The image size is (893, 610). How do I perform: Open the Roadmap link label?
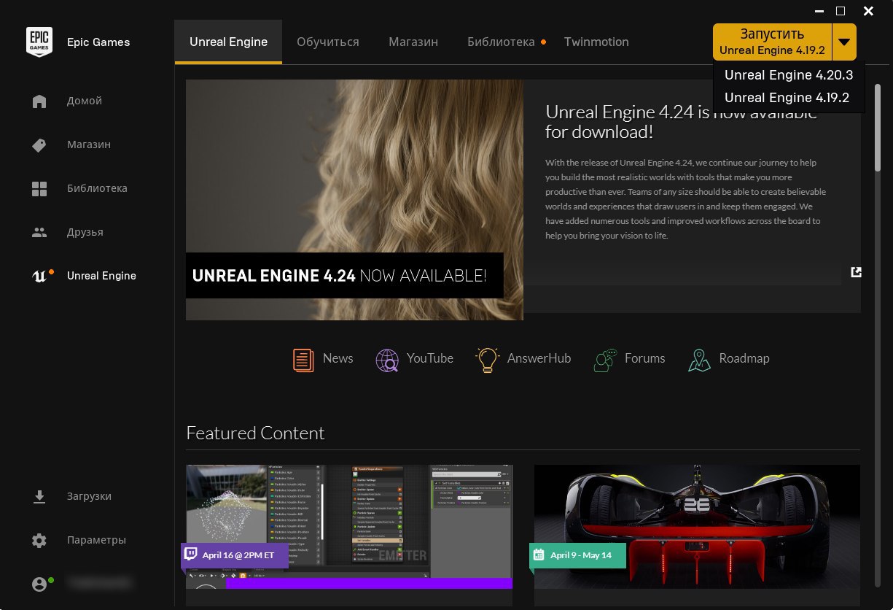tap(744, 358)
